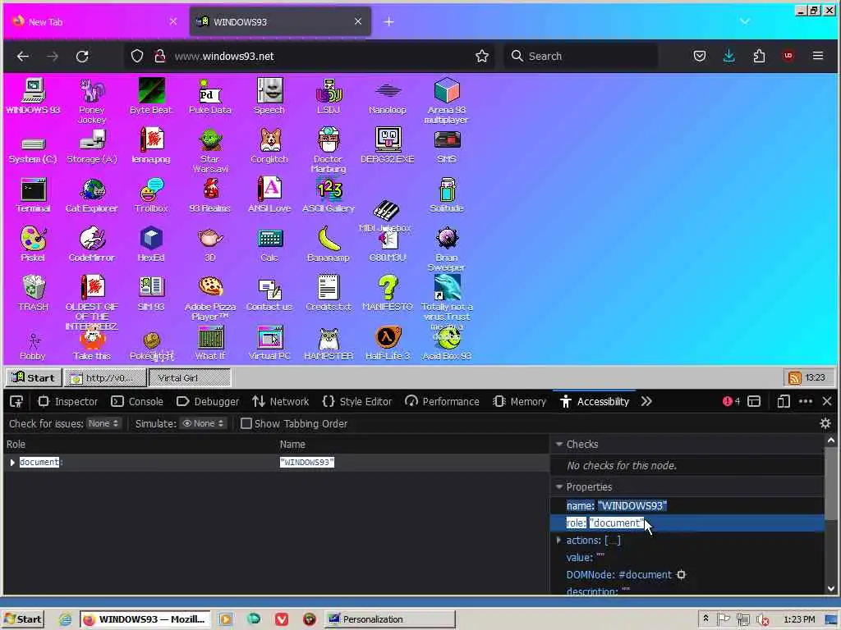The image size is (841, 630).
Task: Open the Brian Sweeper icon
Action: (447, 248)
